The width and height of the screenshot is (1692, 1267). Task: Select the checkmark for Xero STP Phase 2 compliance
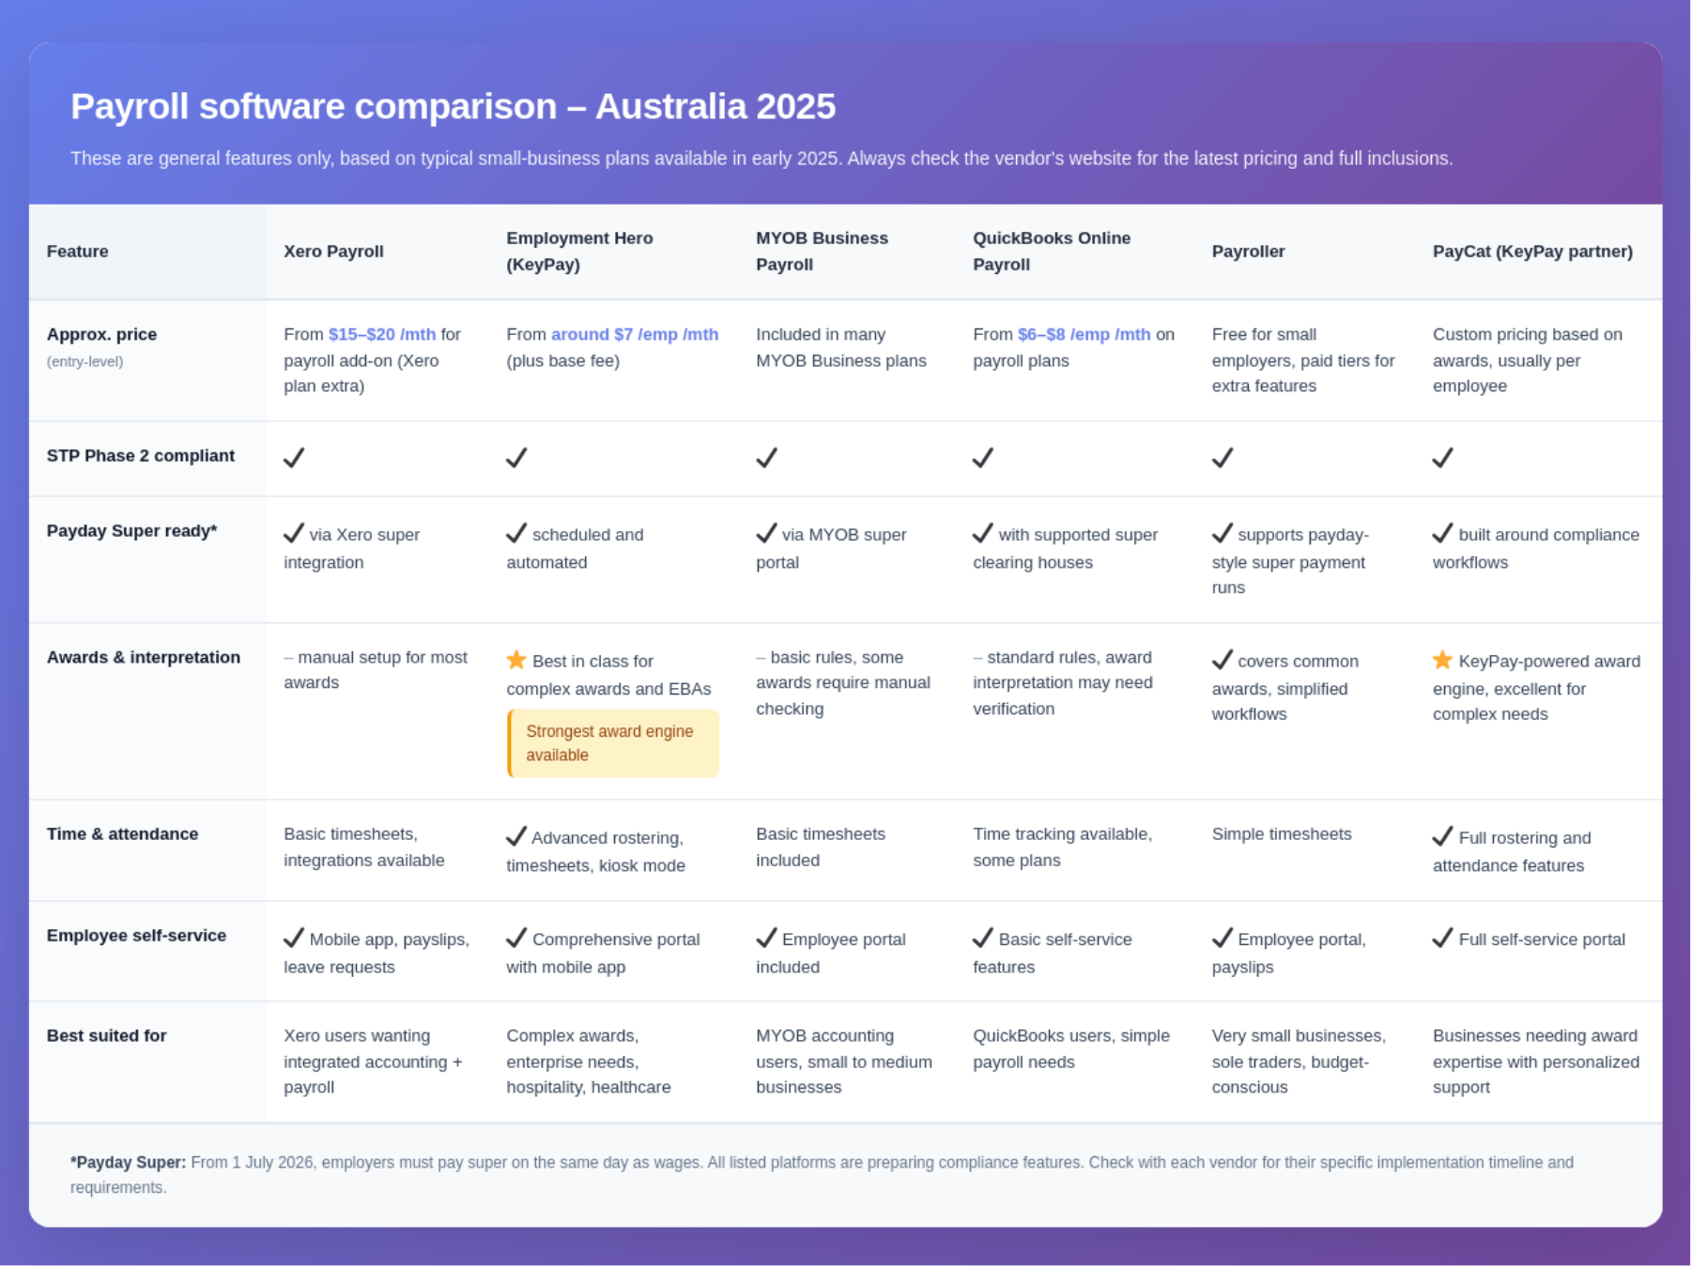tap(294, 457)
